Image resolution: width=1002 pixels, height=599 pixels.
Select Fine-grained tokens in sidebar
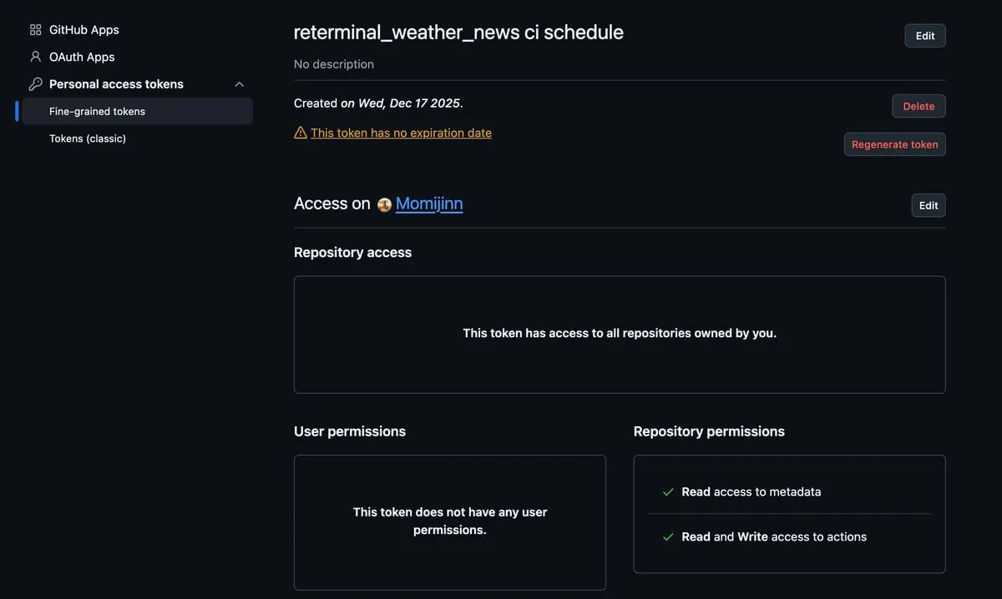click(x=97, y=111)
